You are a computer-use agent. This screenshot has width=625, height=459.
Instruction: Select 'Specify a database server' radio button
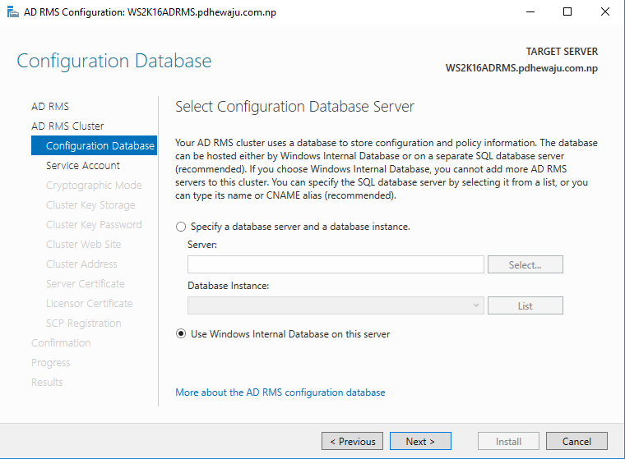[181, 227]
